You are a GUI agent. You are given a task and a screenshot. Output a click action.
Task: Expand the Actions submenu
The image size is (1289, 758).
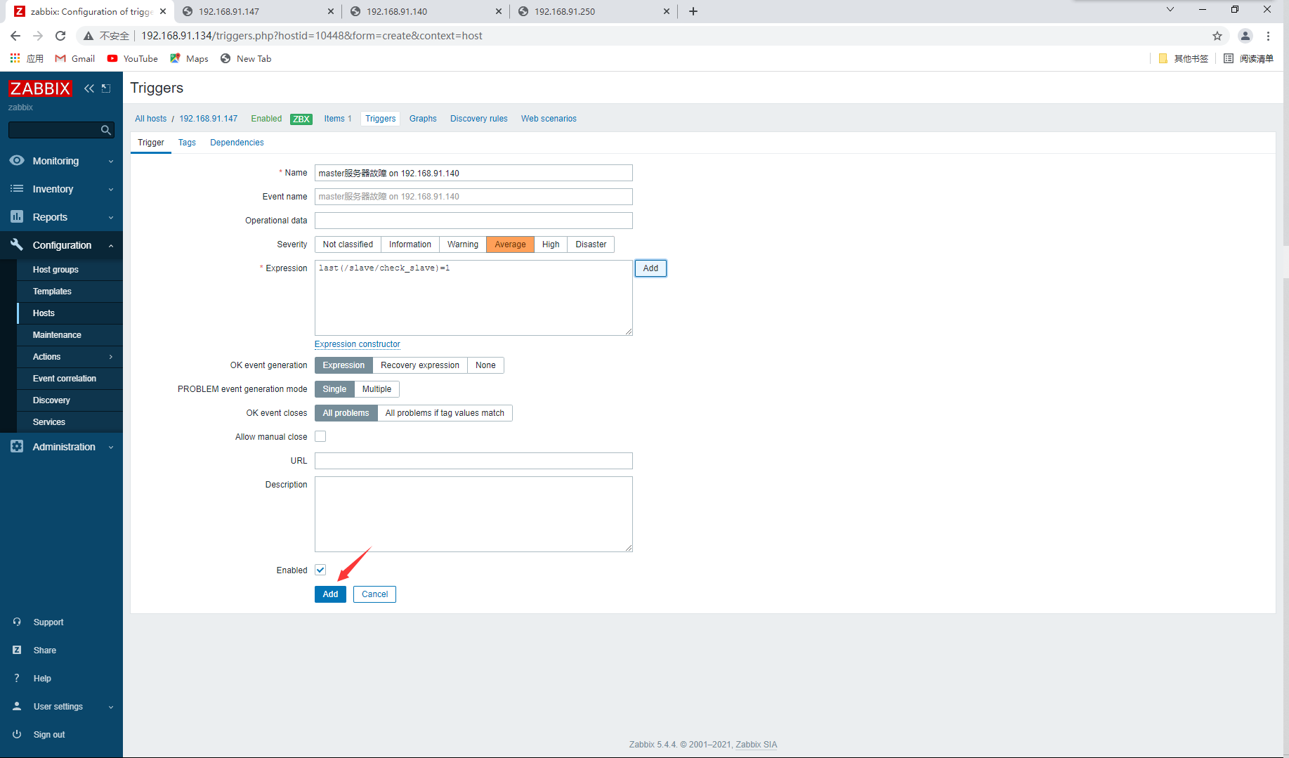coord(111,357)
